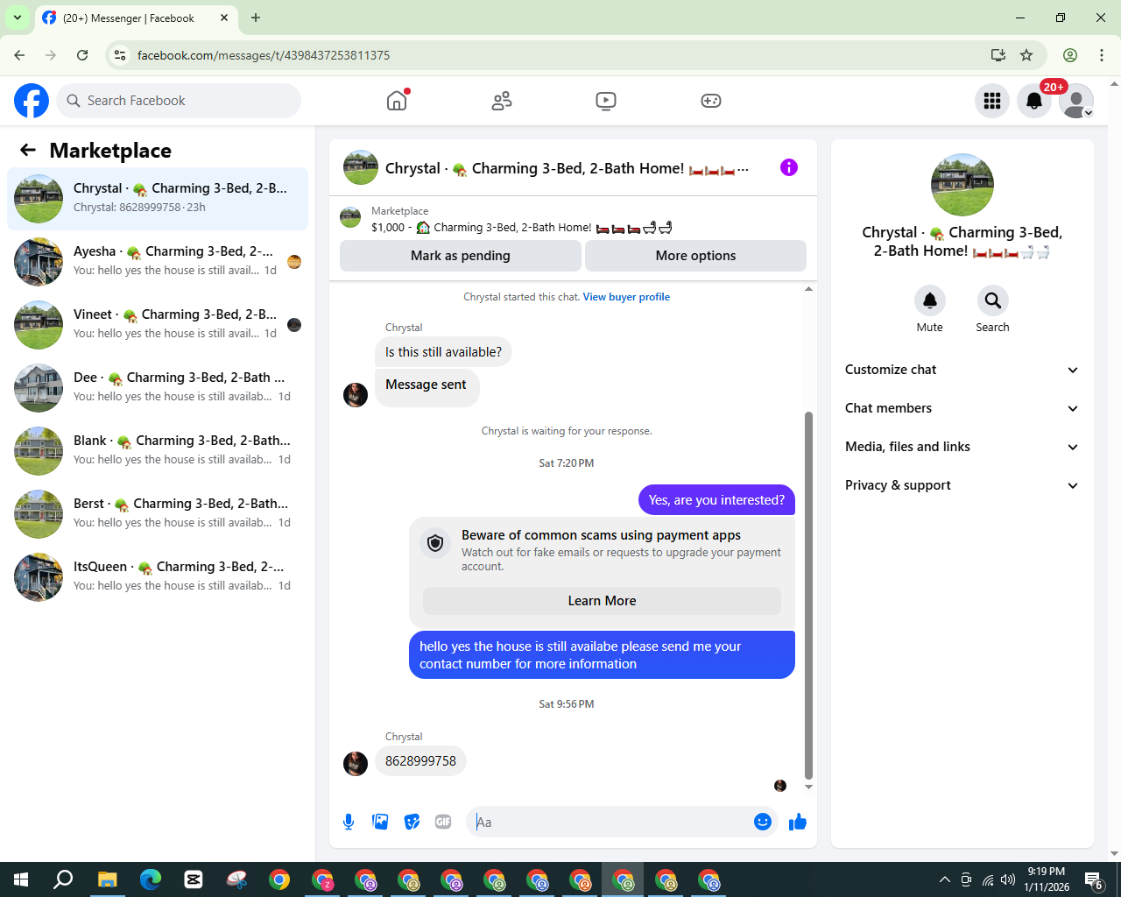Image resolution: width=1121 pixels, height=897 pixels.
Task: Open the Dee conversation in the list
Action: [158, 388]
